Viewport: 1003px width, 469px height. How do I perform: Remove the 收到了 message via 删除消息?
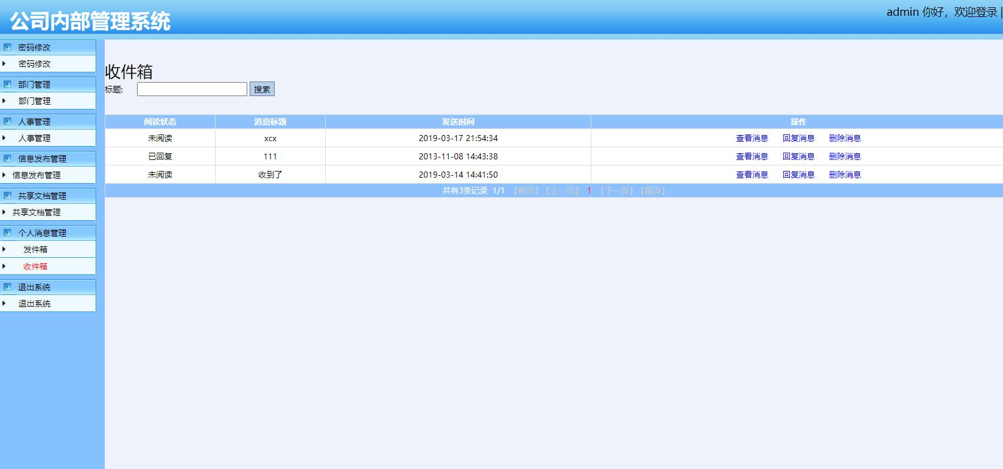coord(845,175)
